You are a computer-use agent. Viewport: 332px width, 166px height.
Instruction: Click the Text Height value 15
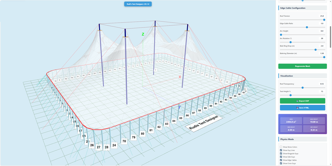(322, 92)
